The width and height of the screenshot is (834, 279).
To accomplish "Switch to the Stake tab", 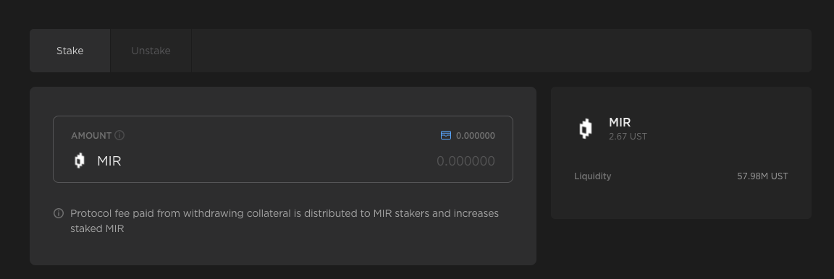I will click(69, 51).
